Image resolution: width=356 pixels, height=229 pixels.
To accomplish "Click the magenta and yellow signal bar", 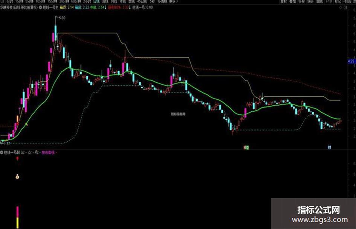I will (17, 217).
